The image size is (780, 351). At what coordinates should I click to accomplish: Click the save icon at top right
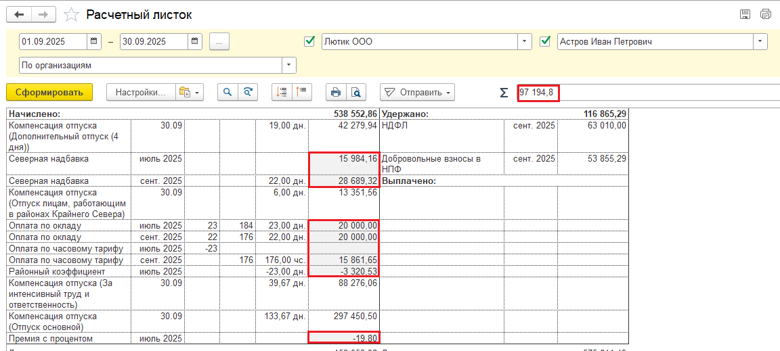745,14
